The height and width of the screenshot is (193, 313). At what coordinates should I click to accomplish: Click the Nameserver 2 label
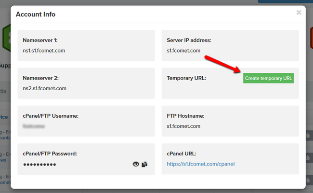pyautogui.click(x=41, y=78)
